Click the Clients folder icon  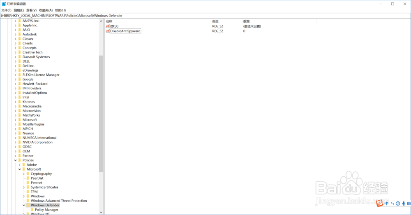(x=20, y=43)
